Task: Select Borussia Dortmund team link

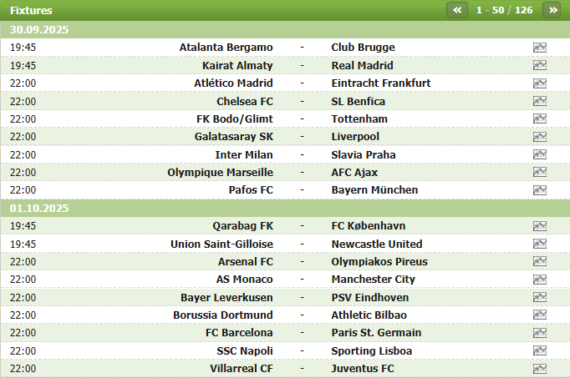Action: click(223, 315)
